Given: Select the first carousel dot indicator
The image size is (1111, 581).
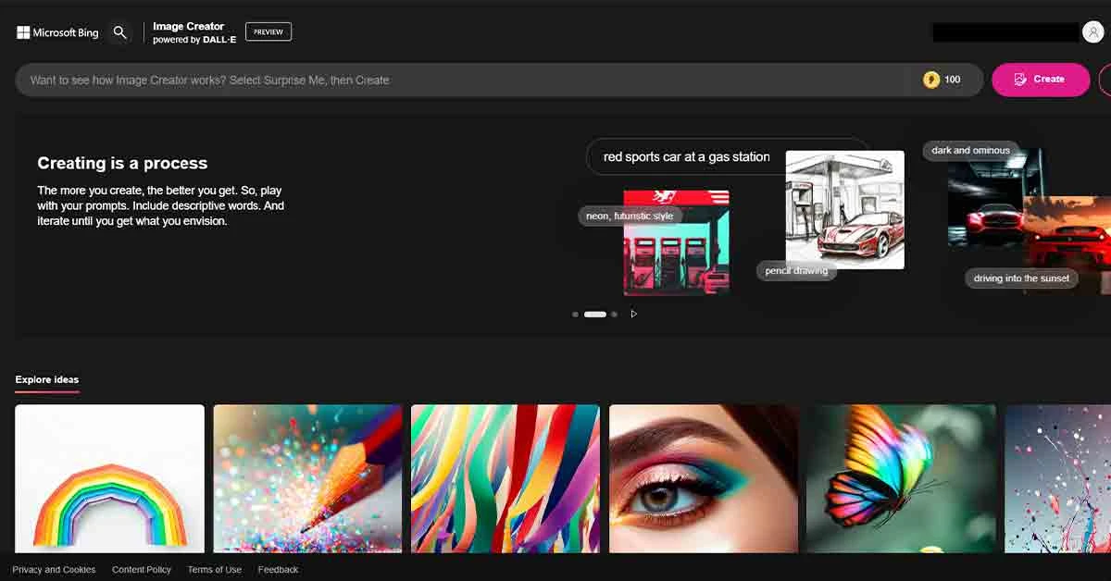Looking at the screenshot, I should tap(575, 315).
